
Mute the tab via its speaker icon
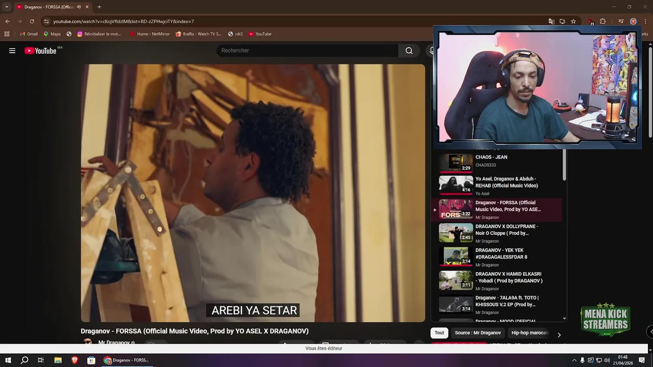pos(79,7)
